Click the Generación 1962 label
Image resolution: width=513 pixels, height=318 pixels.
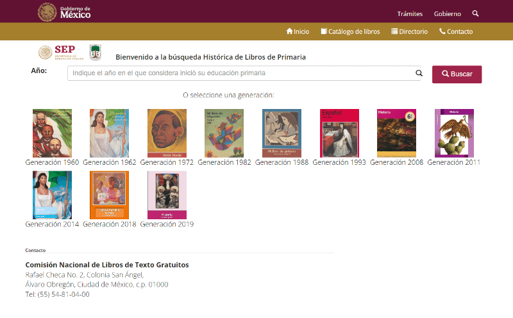109,162
